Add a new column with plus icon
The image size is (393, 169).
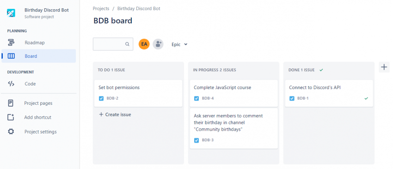(x=384, y=67)
